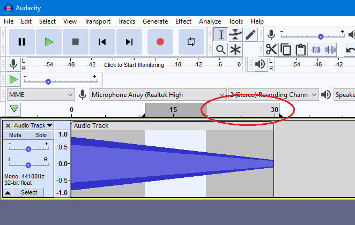
Task: Click the Pause transport button
Action: coord(22,42)
